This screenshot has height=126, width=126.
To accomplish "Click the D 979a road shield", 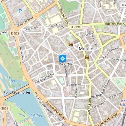I will (x=76, y=27).
